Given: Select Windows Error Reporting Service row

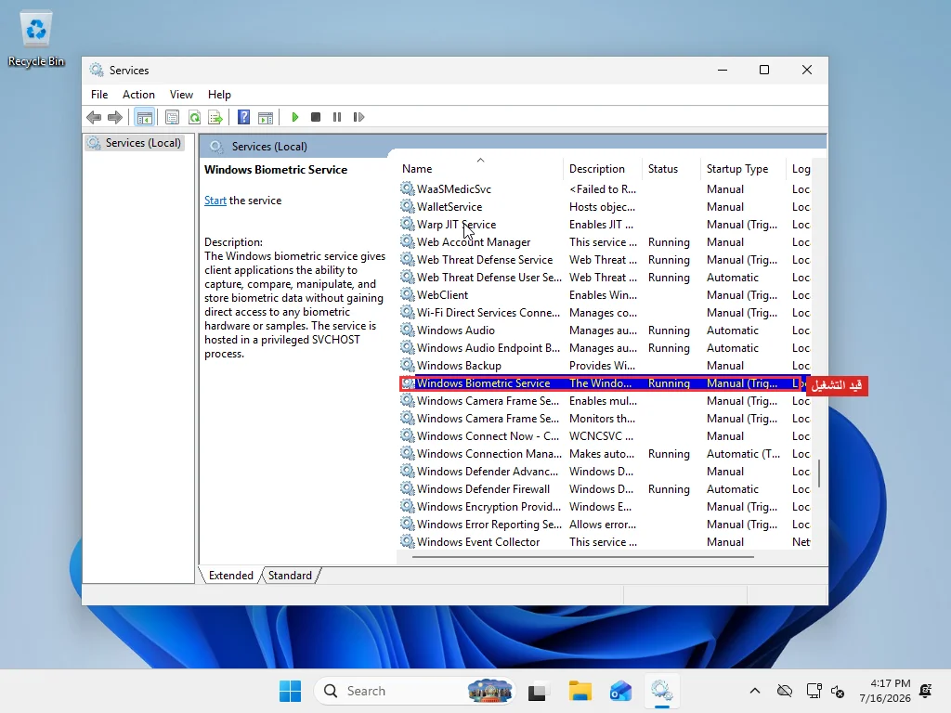Looking at the screenshot, I should click(x=605, y=524).
